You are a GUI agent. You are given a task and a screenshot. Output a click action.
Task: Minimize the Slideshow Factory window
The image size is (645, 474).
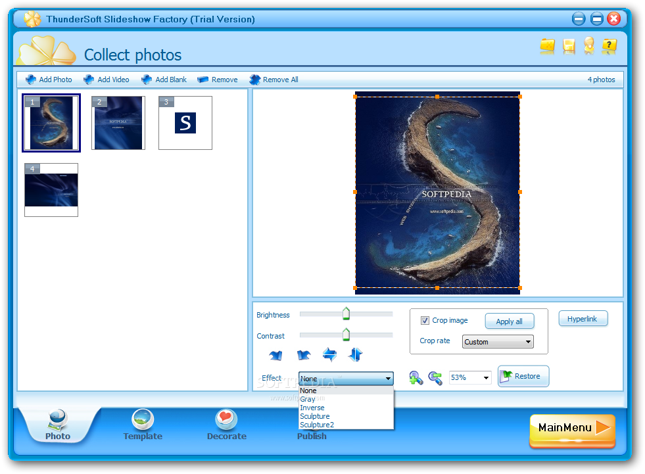pos(579,18)
